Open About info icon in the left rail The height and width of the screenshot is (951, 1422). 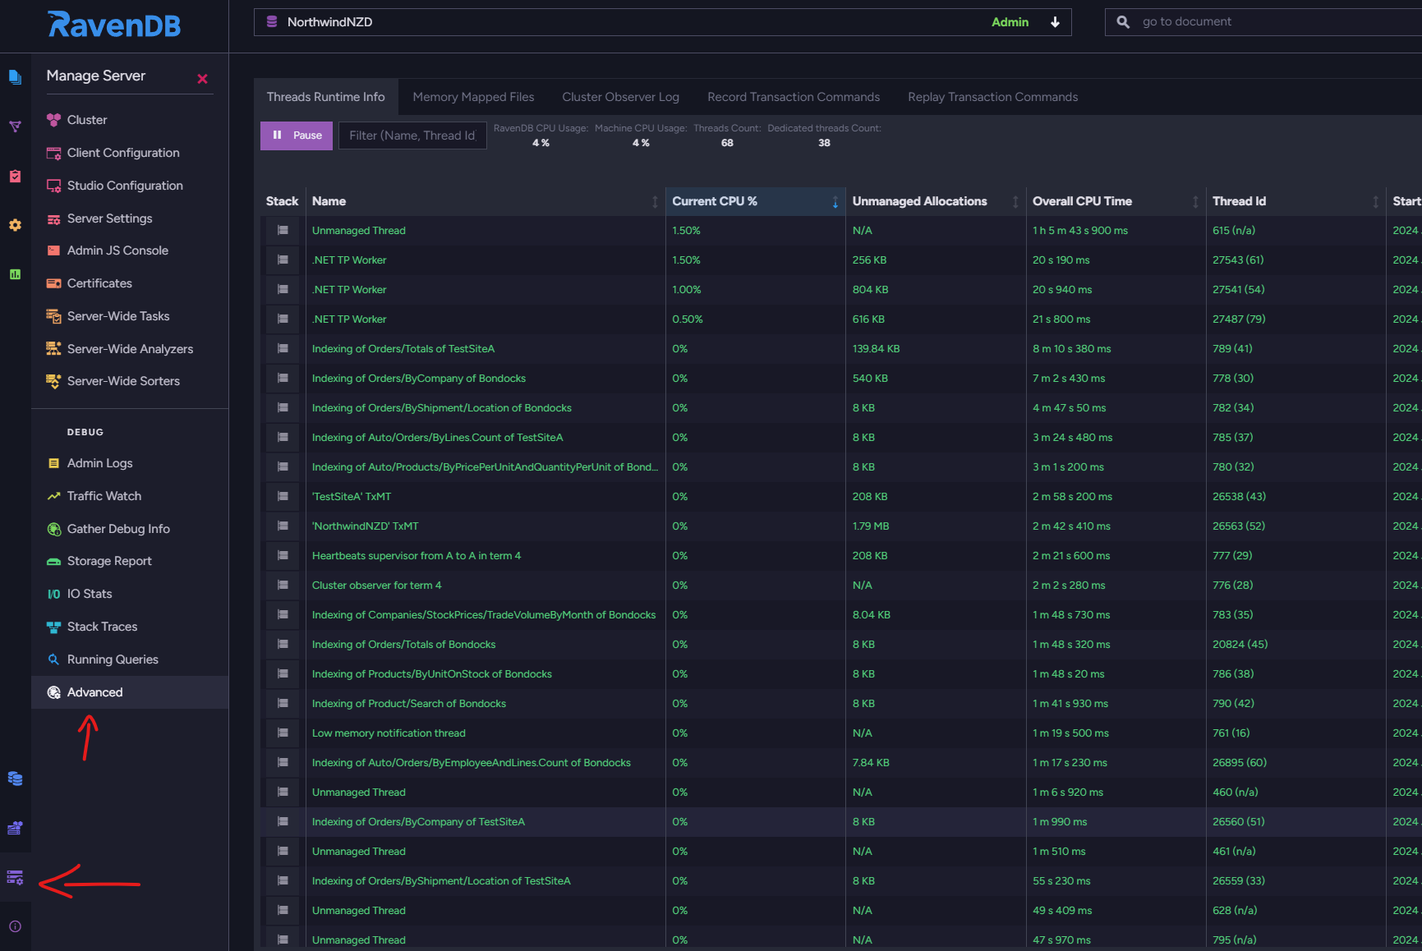(15, 926)
